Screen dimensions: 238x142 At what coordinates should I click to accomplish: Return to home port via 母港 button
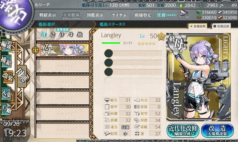(22, 76)
